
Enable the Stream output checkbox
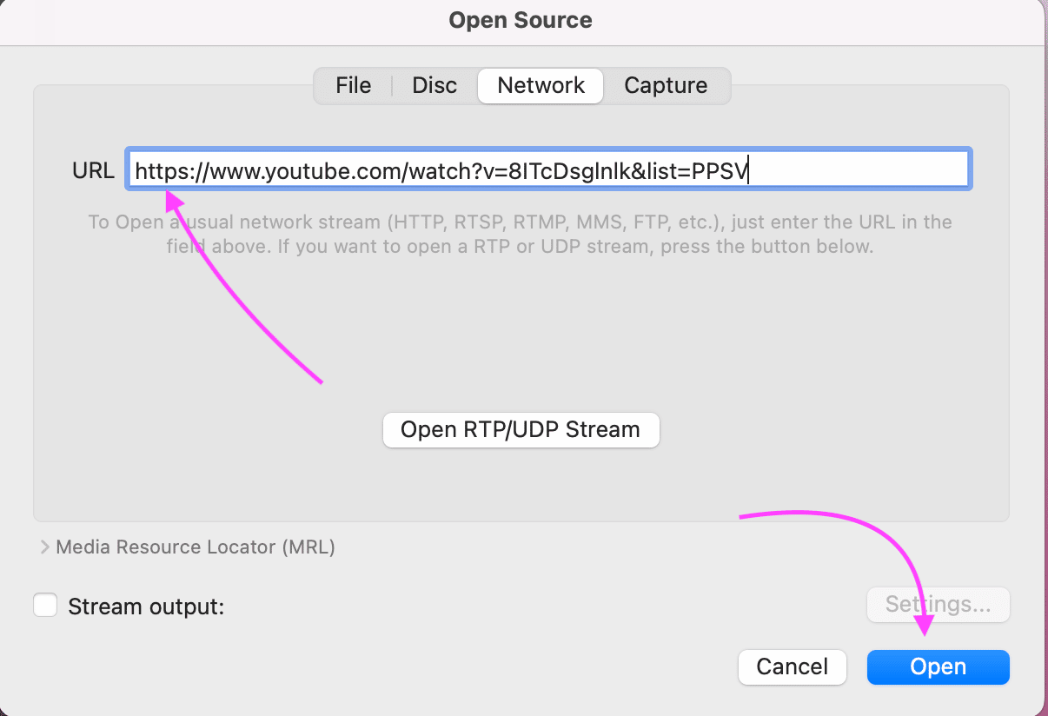coord(45,606)
